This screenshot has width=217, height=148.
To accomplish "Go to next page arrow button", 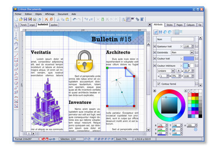I will (x=33, y=134).
